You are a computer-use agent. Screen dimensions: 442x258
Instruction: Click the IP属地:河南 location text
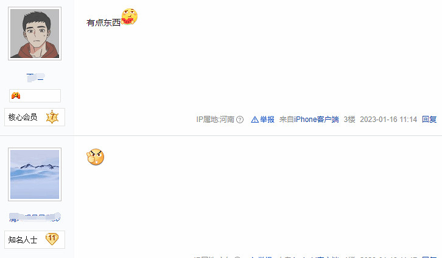(216, 120)
